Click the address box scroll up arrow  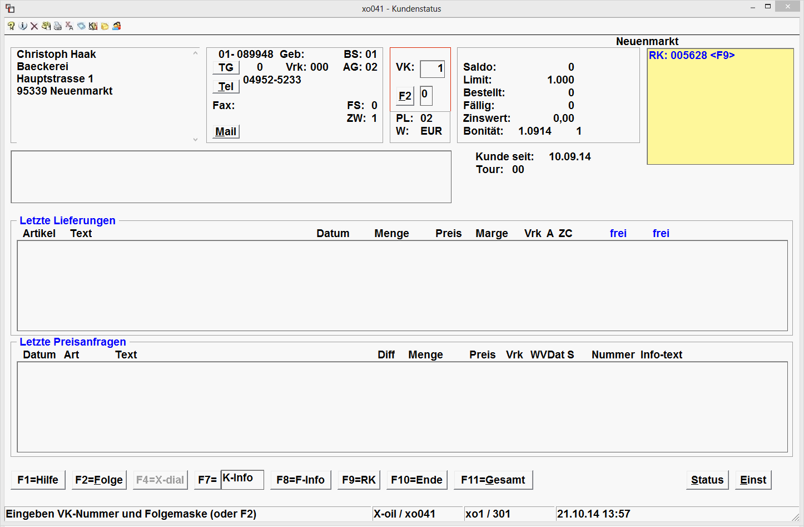(x=195, y=53)
